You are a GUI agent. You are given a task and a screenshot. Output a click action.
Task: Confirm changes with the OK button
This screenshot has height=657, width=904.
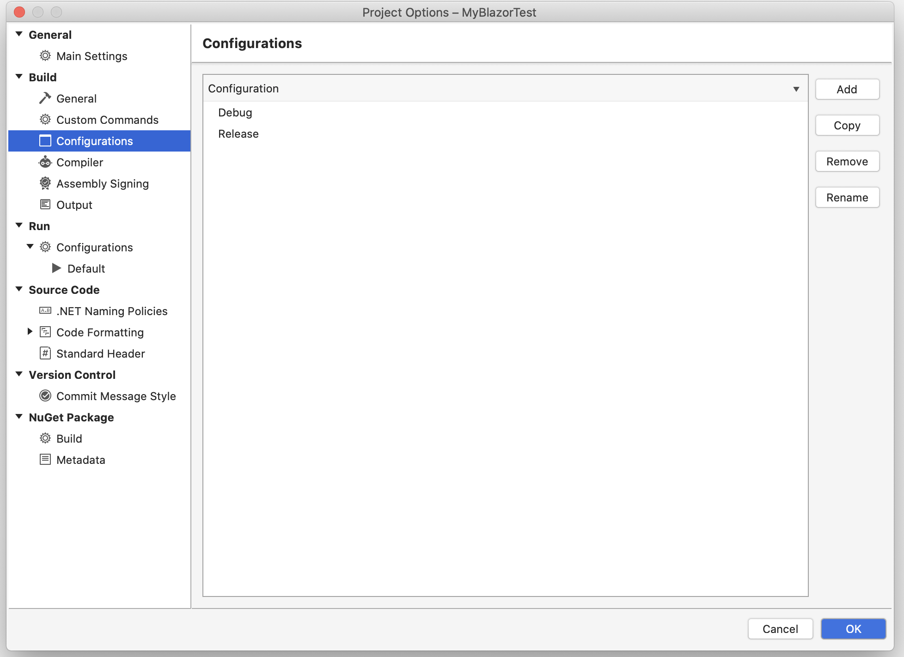[x=853, y=628]
